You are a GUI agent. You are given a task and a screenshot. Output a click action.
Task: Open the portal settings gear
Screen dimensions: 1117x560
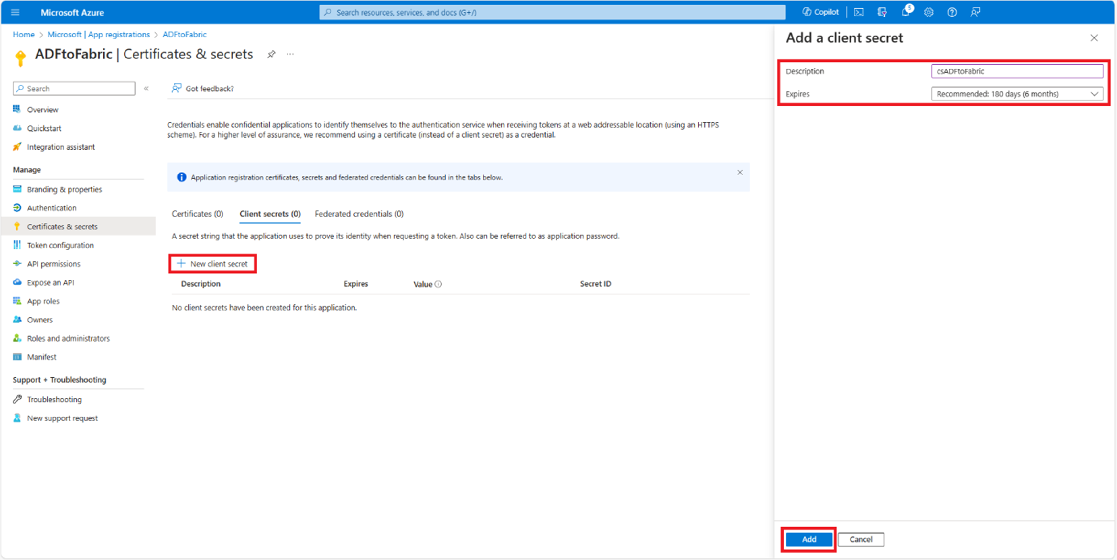pos(928,12)
